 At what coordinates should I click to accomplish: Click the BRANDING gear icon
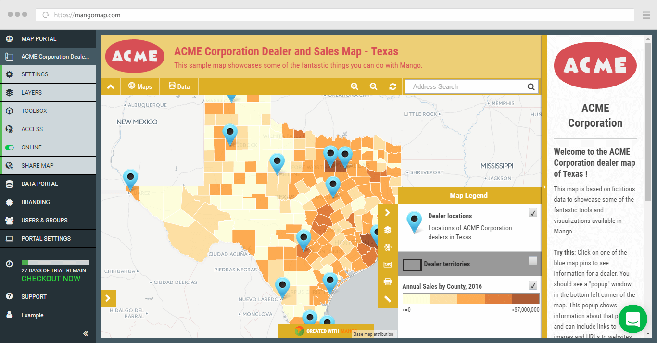[x=9, y=202]
